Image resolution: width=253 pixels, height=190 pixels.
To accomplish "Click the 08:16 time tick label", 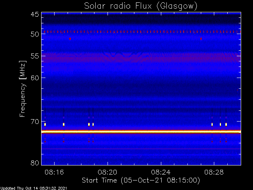I will click(x=55, y=173).
